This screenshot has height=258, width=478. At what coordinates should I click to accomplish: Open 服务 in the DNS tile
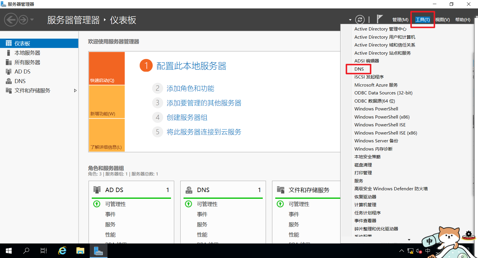[x=202, y=224]
